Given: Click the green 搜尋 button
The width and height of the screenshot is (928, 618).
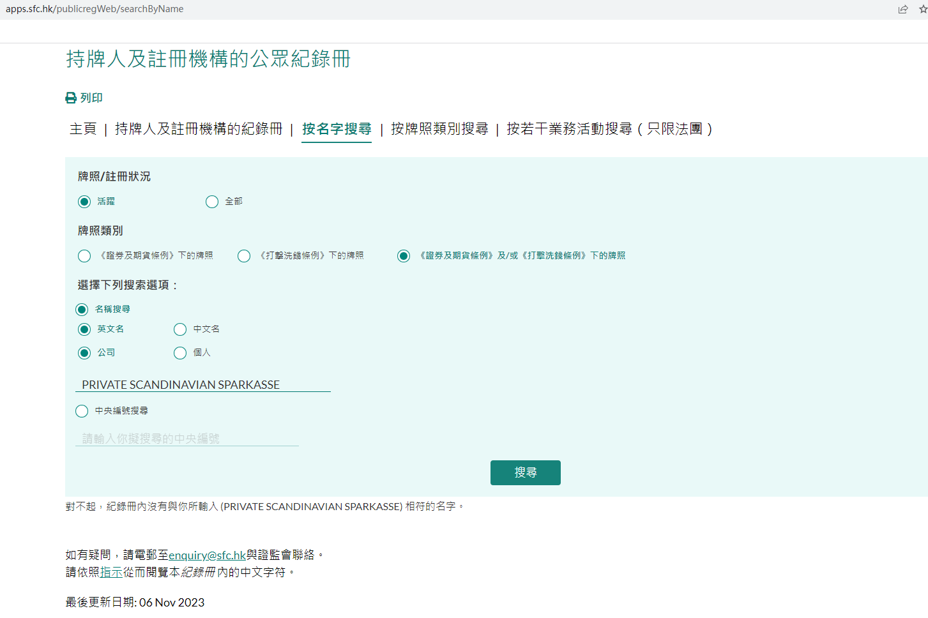Looking at the screenshot, I should [526, 472].
